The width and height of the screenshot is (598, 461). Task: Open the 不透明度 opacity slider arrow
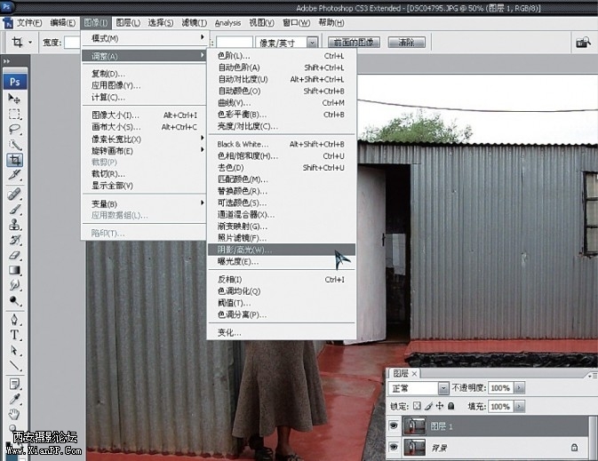tap(520, 388)
